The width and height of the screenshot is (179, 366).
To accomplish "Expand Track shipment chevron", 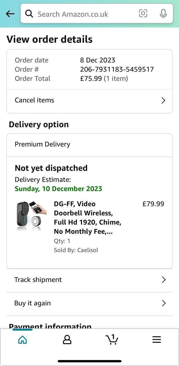I will coord(164,280).
